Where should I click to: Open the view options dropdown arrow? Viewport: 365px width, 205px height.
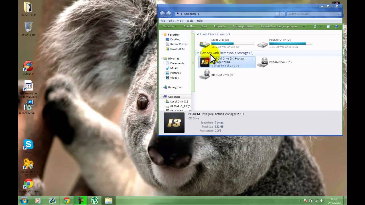pyautogui.click(x=321, y=26)
